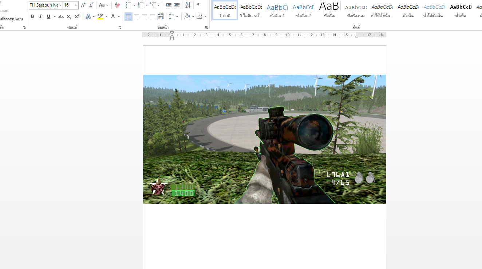Toggle strikethrough text

coord(61,16)
